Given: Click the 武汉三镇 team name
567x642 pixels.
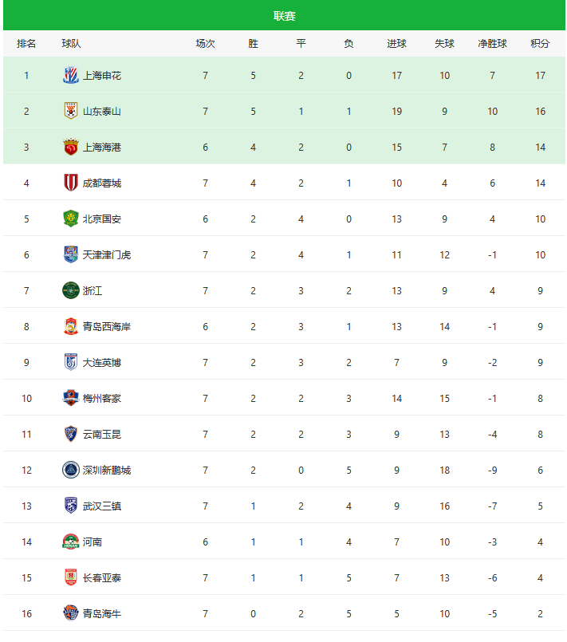Looking at the screenshot, I should tap(102, 506).
